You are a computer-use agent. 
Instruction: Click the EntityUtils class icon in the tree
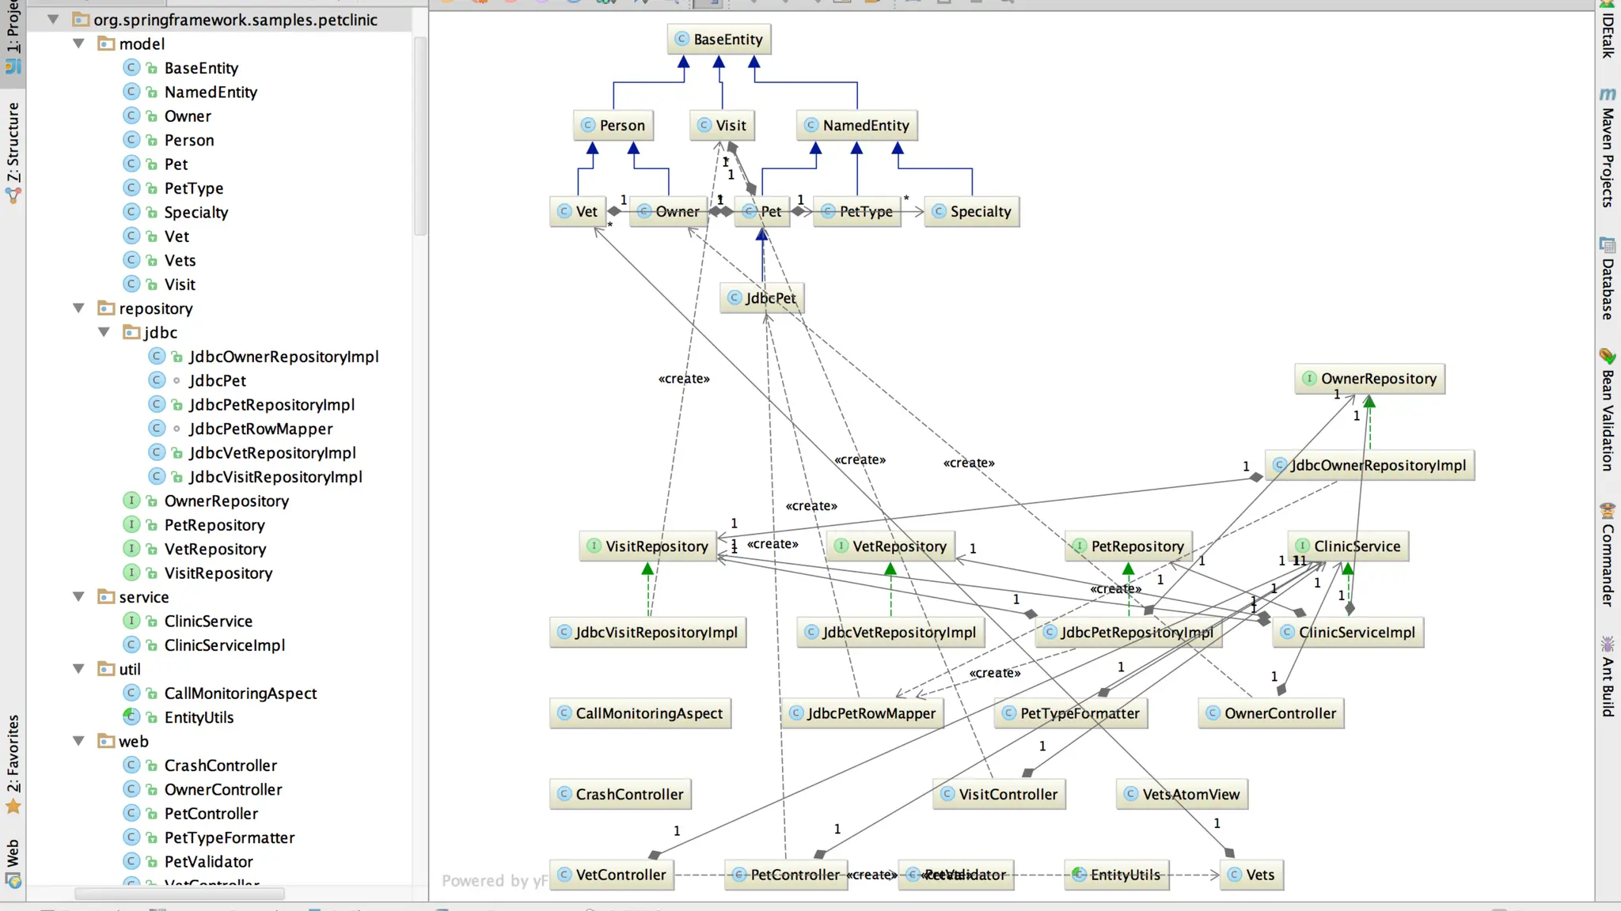(131, 716)
